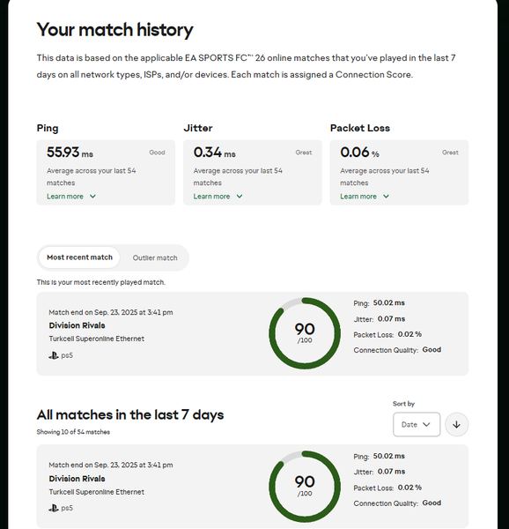Click the PlayStation icon in most recent match
The height and width of the screenshot is (529, 509).
pyautogui.click(x=53, y=355)
